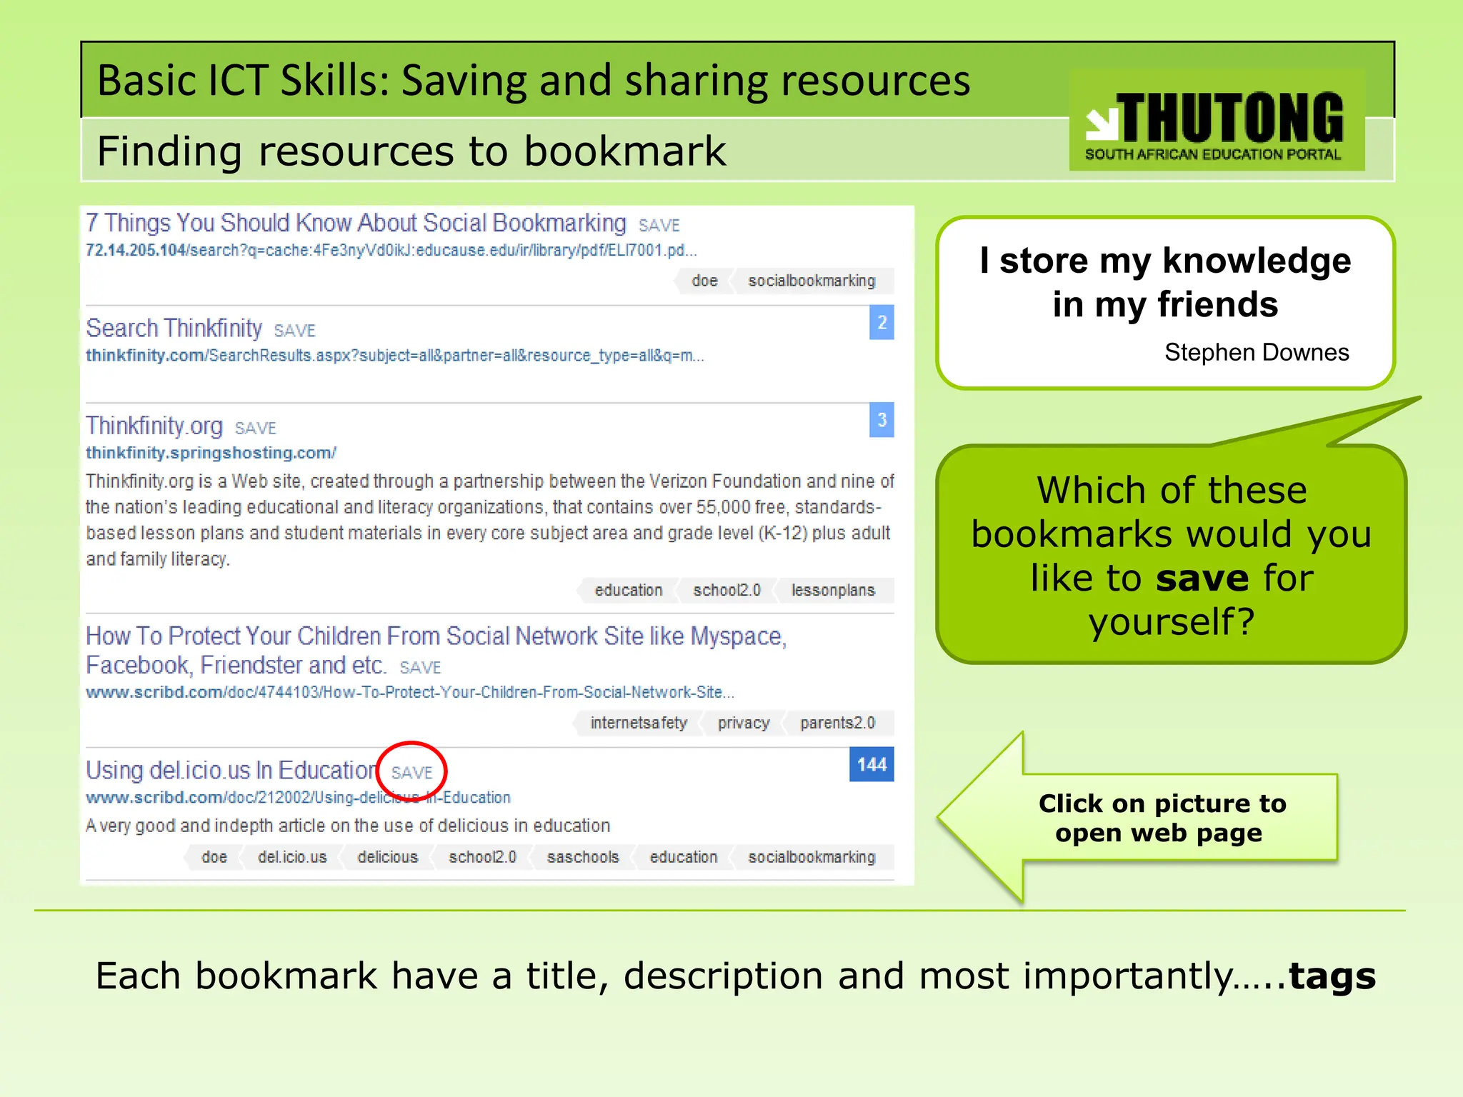1463x1097 pixels.
Task: Select 'school2.0' tag under del.icio.us In Education
Action: (x=482, y=857)
